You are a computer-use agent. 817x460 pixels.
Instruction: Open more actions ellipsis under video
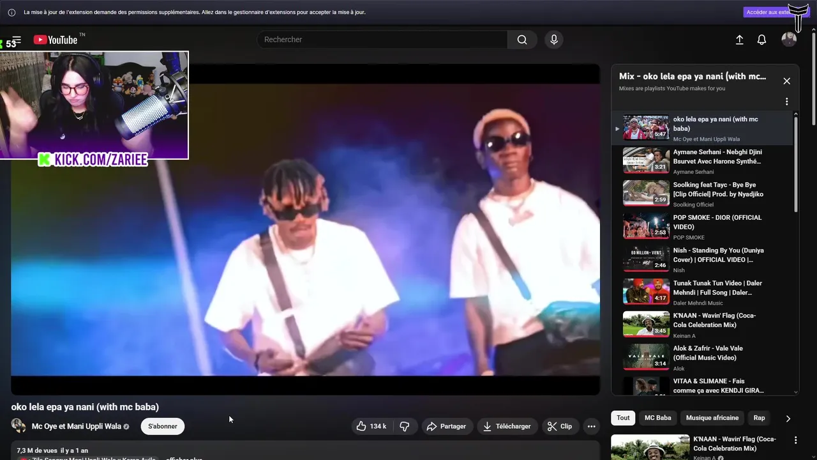592,426
